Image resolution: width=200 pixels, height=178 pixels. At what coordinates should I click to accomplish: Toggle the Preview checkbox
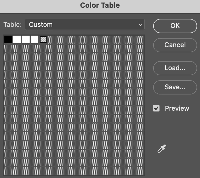pos(156,108)
